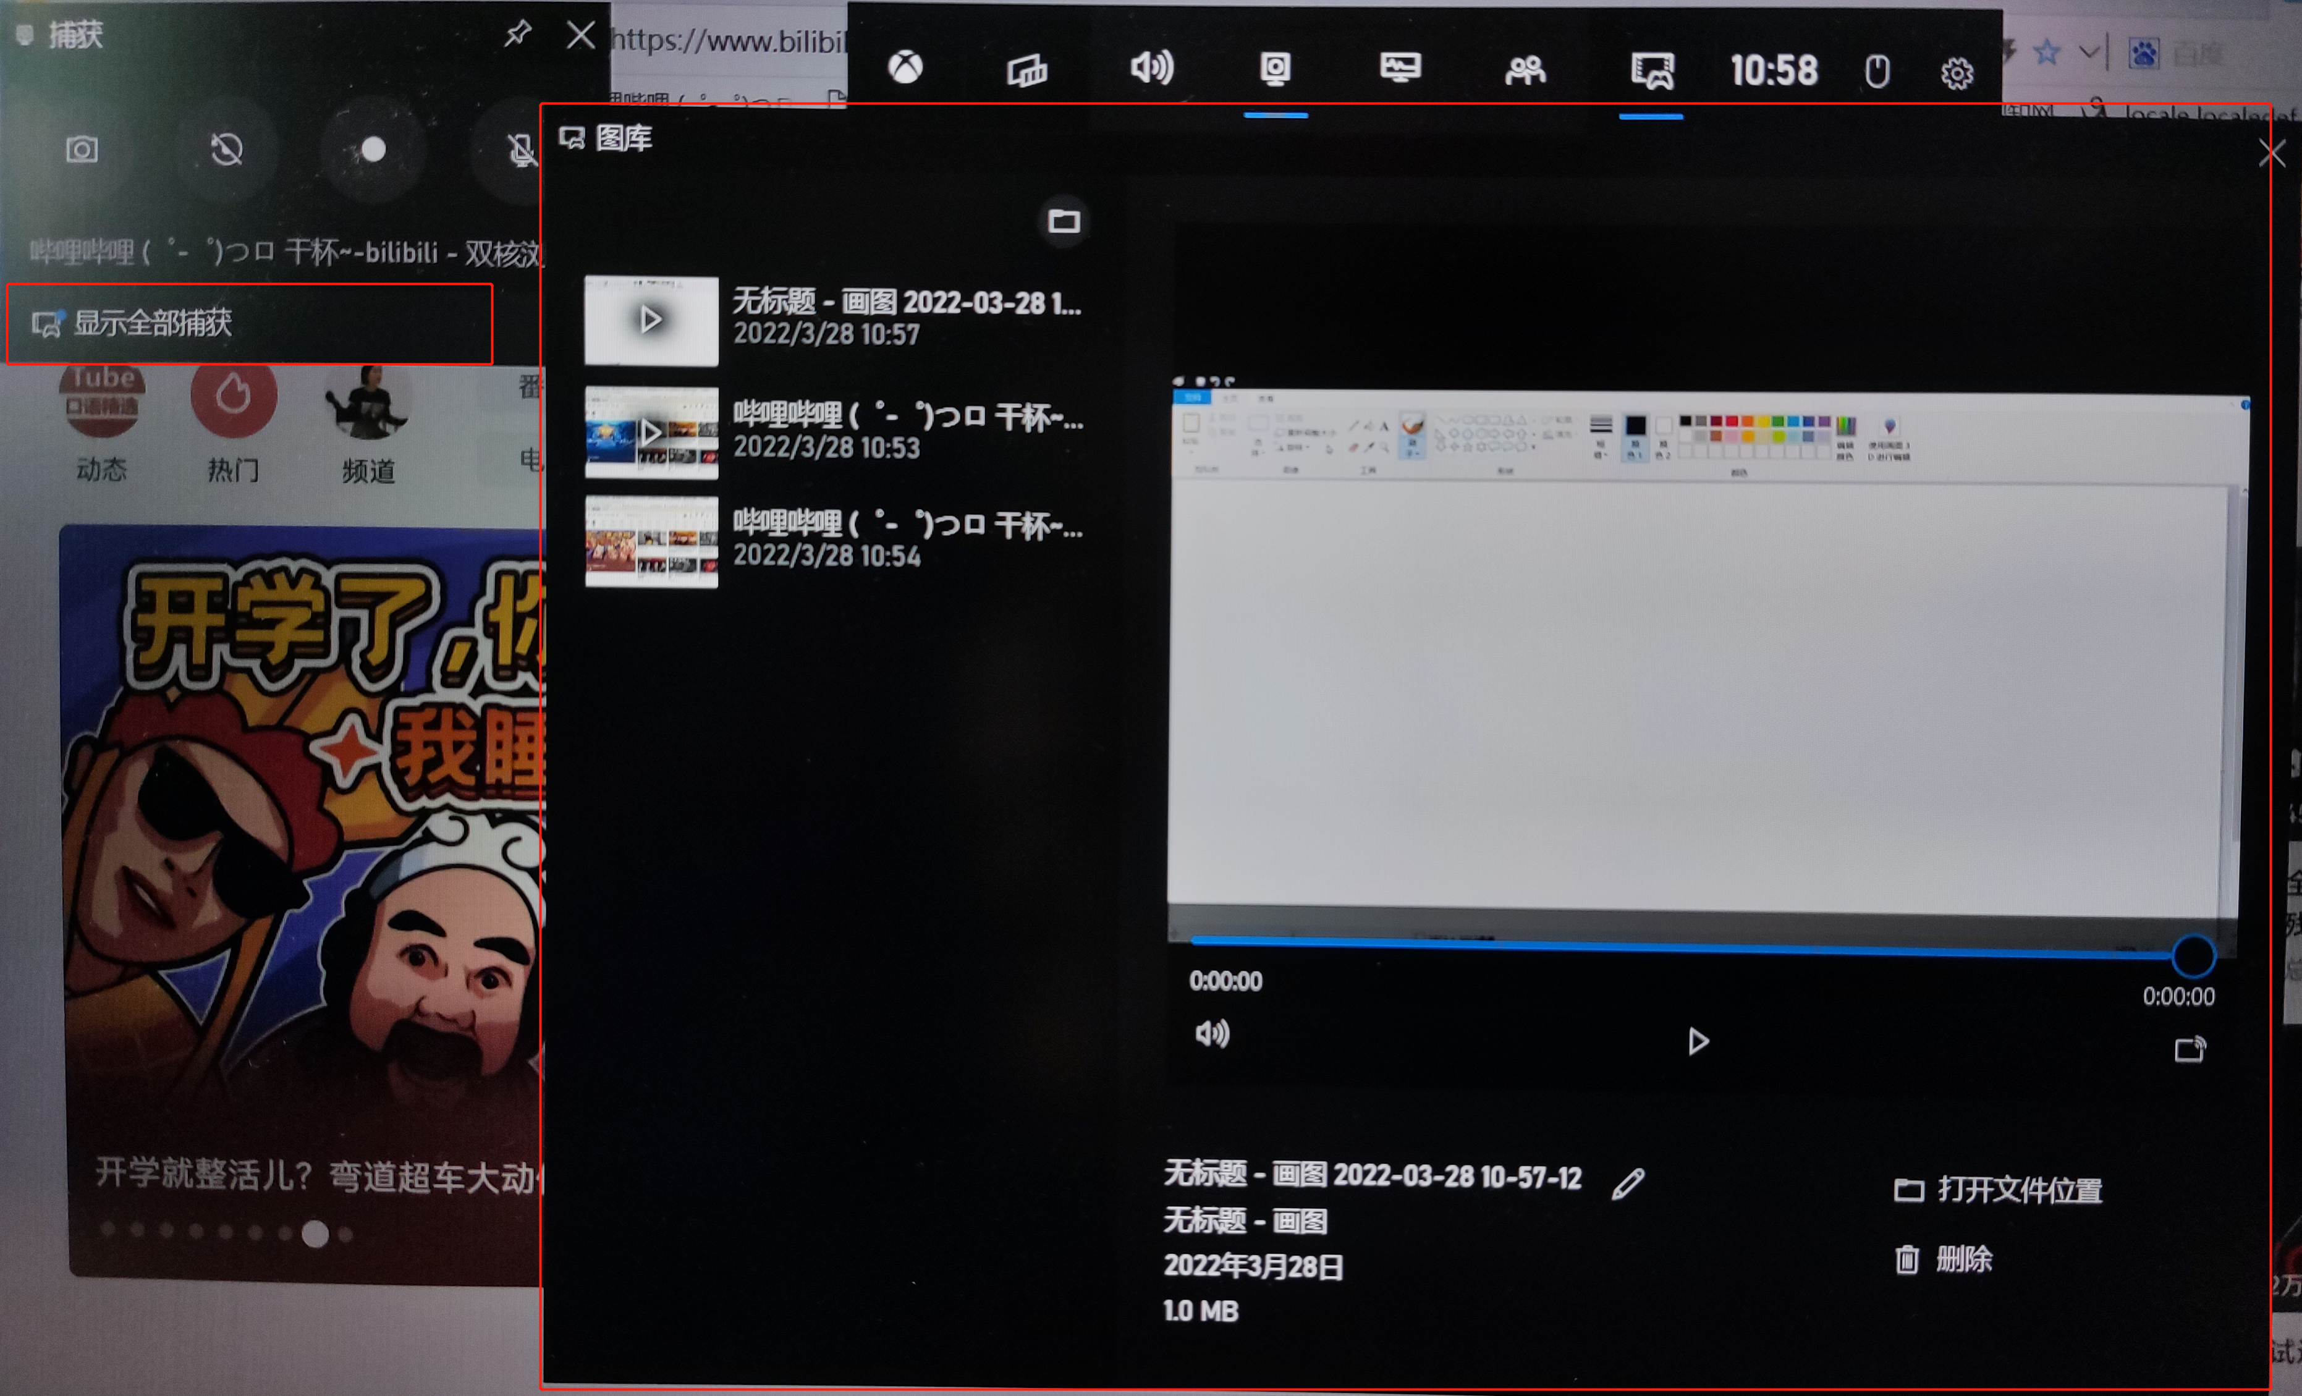Toggle the Capture widget icon in Game Bar
The image size is (2302, 1396).
pyautogui.click(x=1276, y=69)
